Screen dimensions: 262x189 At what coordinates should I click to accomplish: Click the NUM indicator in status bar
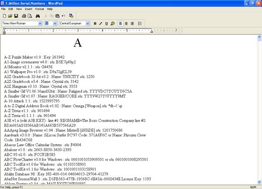coord(253,187)
